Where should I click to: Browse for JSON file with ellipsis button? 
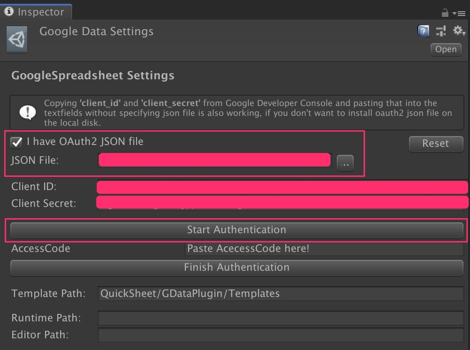pos(345,163)
